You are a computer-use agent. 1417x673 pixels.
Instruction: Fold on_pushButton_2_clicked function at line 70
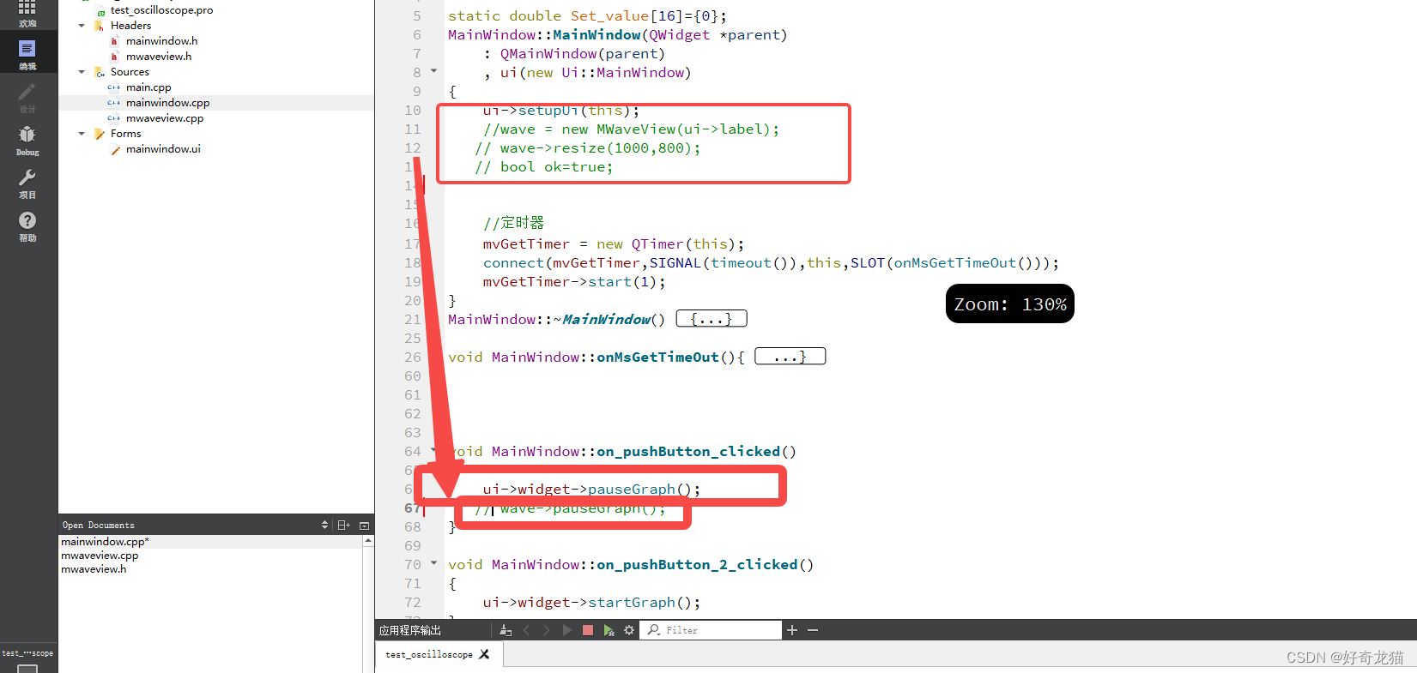[433, 563]
